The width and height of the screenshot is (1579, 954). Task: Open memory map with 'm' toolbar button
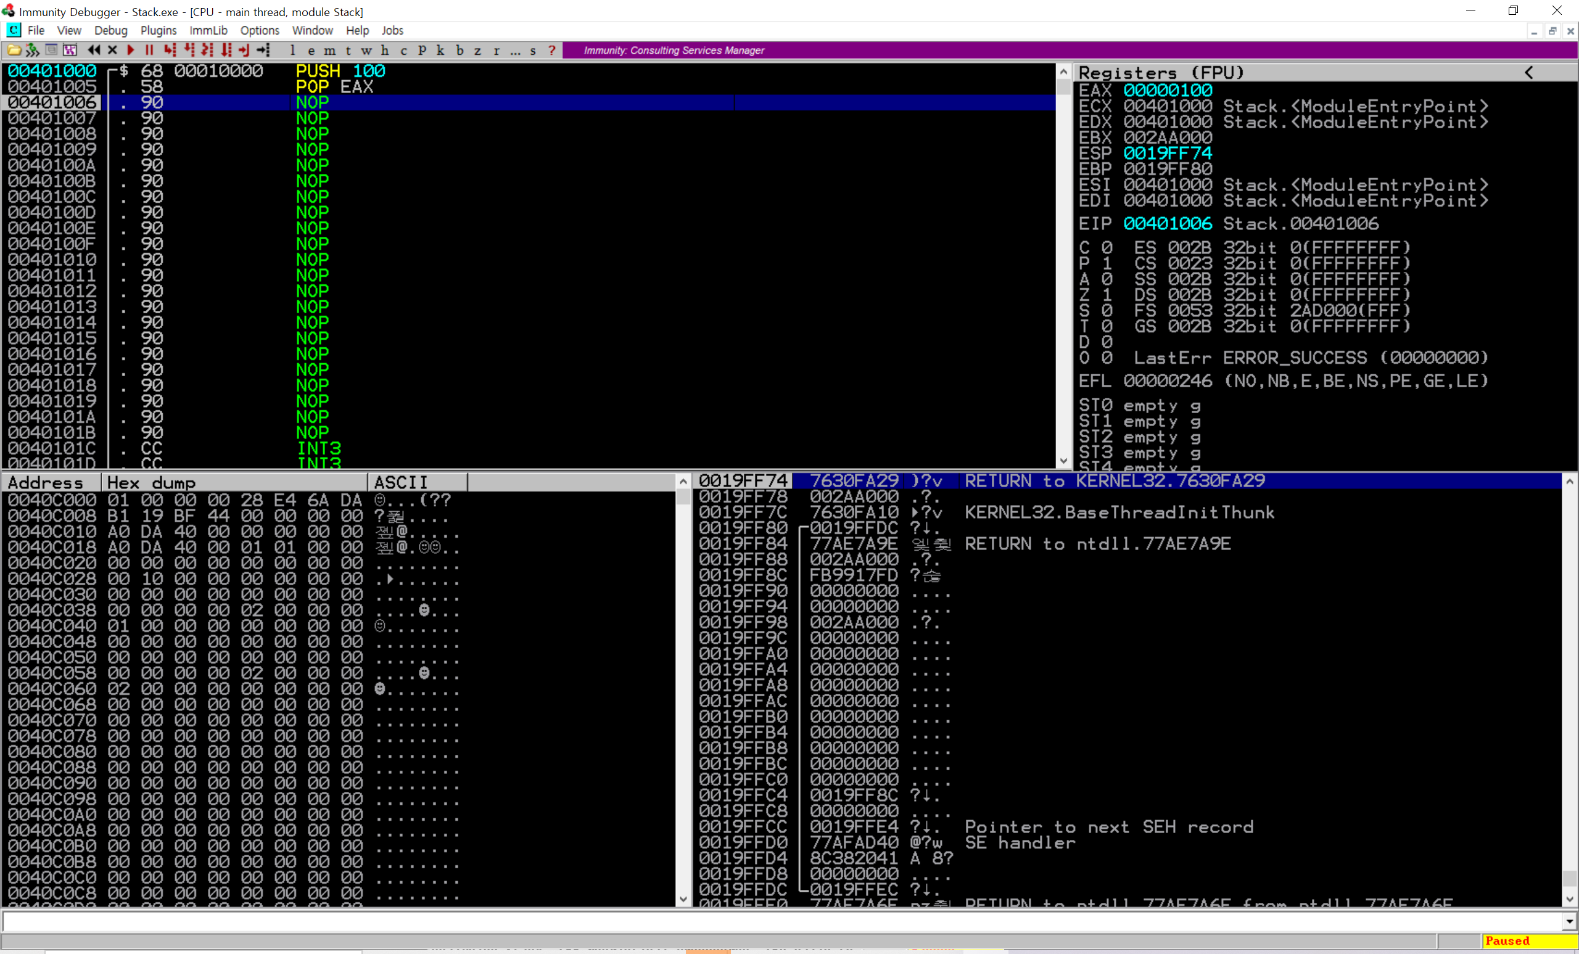click(329, 50)
